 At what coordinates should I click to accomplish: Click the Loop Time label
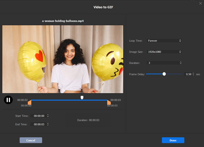click(x=136, y=41)
